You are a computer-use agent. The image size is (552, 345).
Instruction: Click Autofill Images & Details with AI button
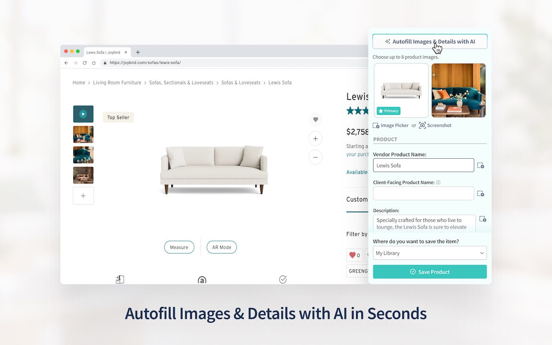tap(430, 41)
